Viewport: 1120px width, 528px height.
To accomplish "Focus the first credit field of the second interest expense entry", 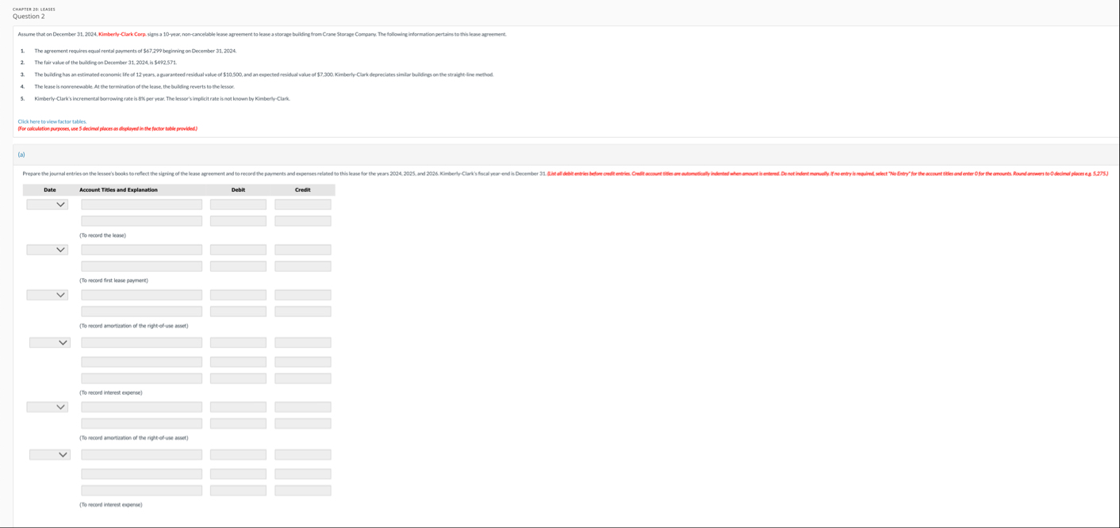I will [x=303, y=454].
